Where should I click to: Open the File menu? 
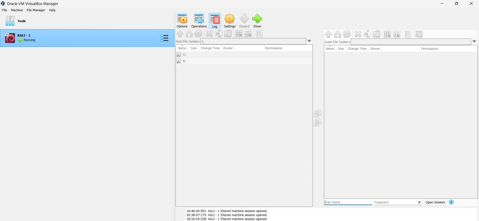coord(4,10)
